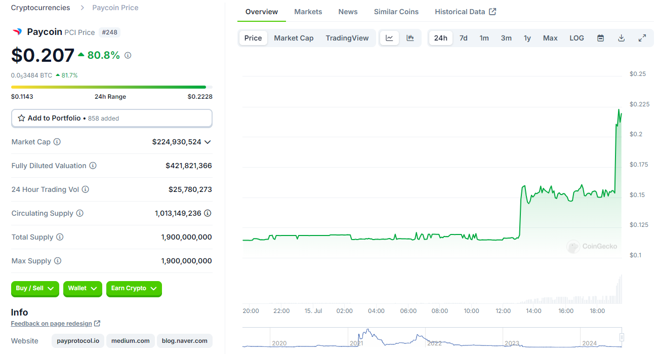
Task: Click the $25,780,273 trading volume value
Action: point(190,189)
